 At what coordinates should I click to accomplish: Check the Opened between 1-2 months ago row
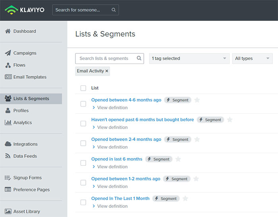tap(83, 182)
